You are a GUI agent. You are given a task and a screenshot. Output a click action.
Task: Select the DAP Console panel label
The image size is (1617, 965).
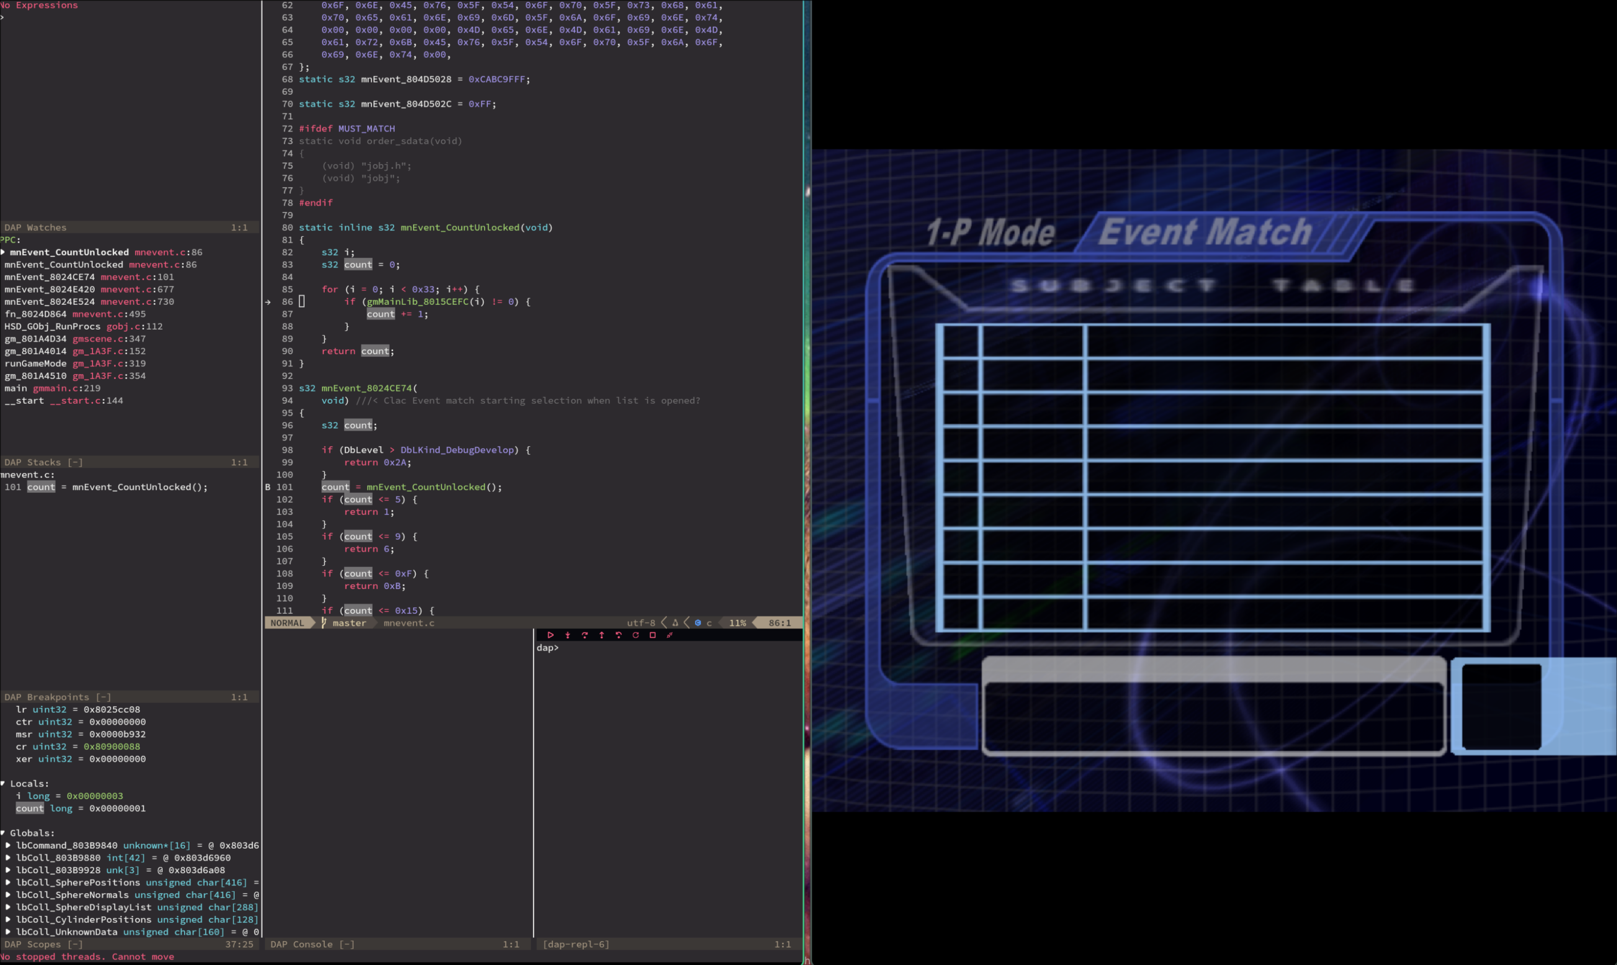tap(312, 944)
